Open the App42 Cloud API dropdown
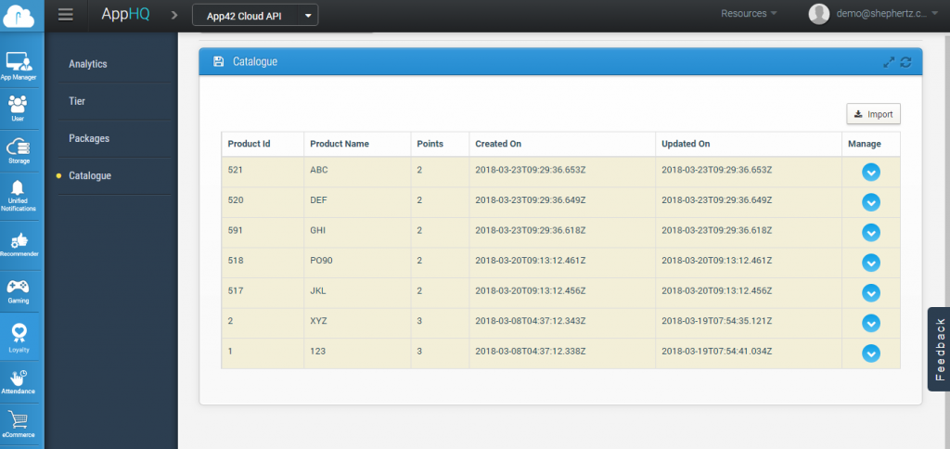This screenshot has width=950, height=449. (255, 15)
